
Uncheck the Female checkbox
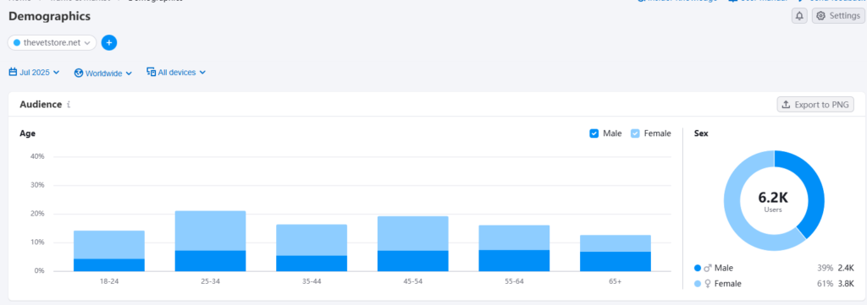pyautogui.click(x=635, y=133)
